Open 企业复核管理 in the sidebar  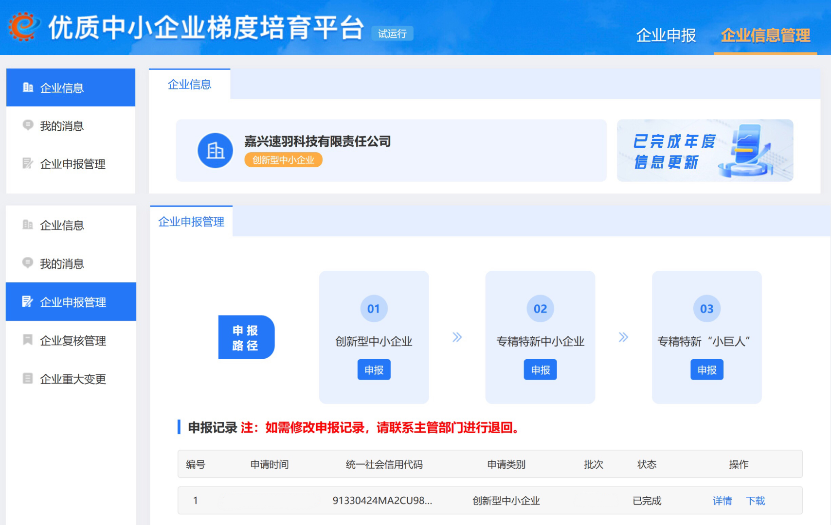(x=71, y=340)
